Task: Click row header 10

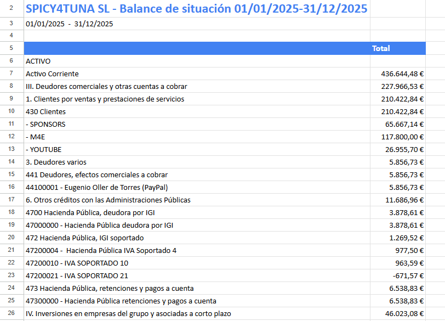Action: [x=12, y=111]
